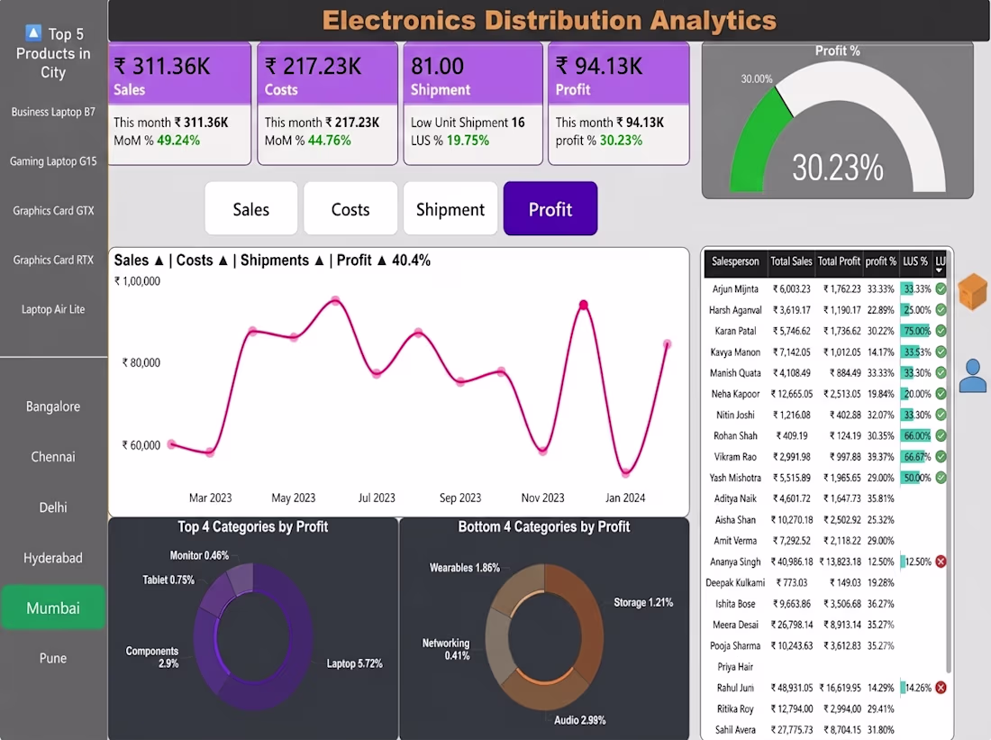Filter by Hyderabad city
Viewport: 991px width, 740px height.
[x=53, y=558]
